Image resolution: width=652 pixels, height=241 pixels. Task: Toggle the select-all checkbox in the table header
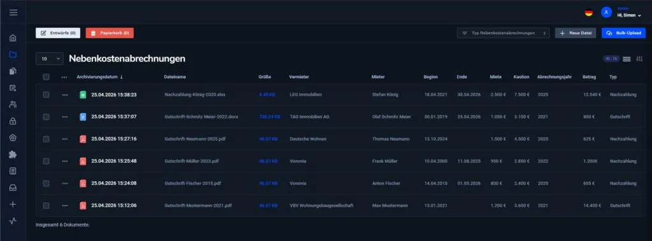click(46, 77)
